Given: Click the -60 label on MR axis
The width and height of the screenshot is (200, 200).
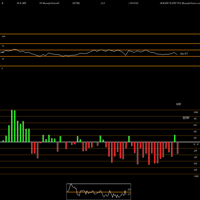Looking at the screenshot, I should pos(195,164).
